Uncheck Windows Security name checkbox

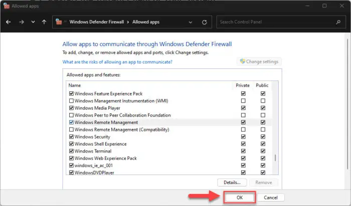click(x=71, y=136)
